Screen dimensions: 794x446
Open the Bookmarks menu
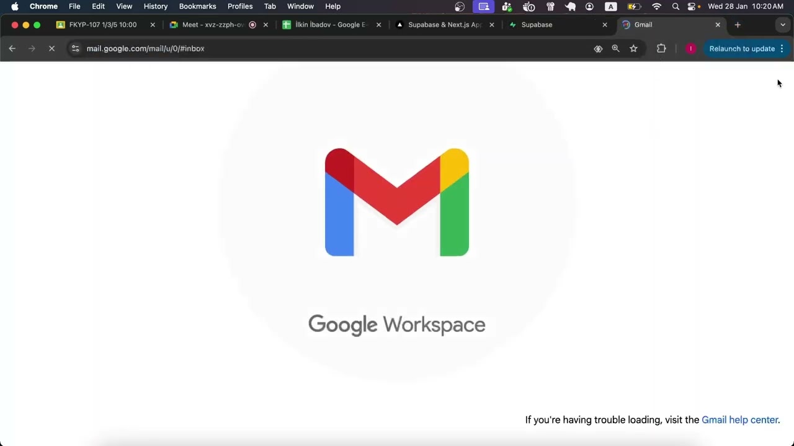pos(197,6)
